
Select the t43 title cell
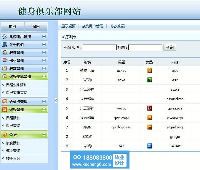coord(121,146)
